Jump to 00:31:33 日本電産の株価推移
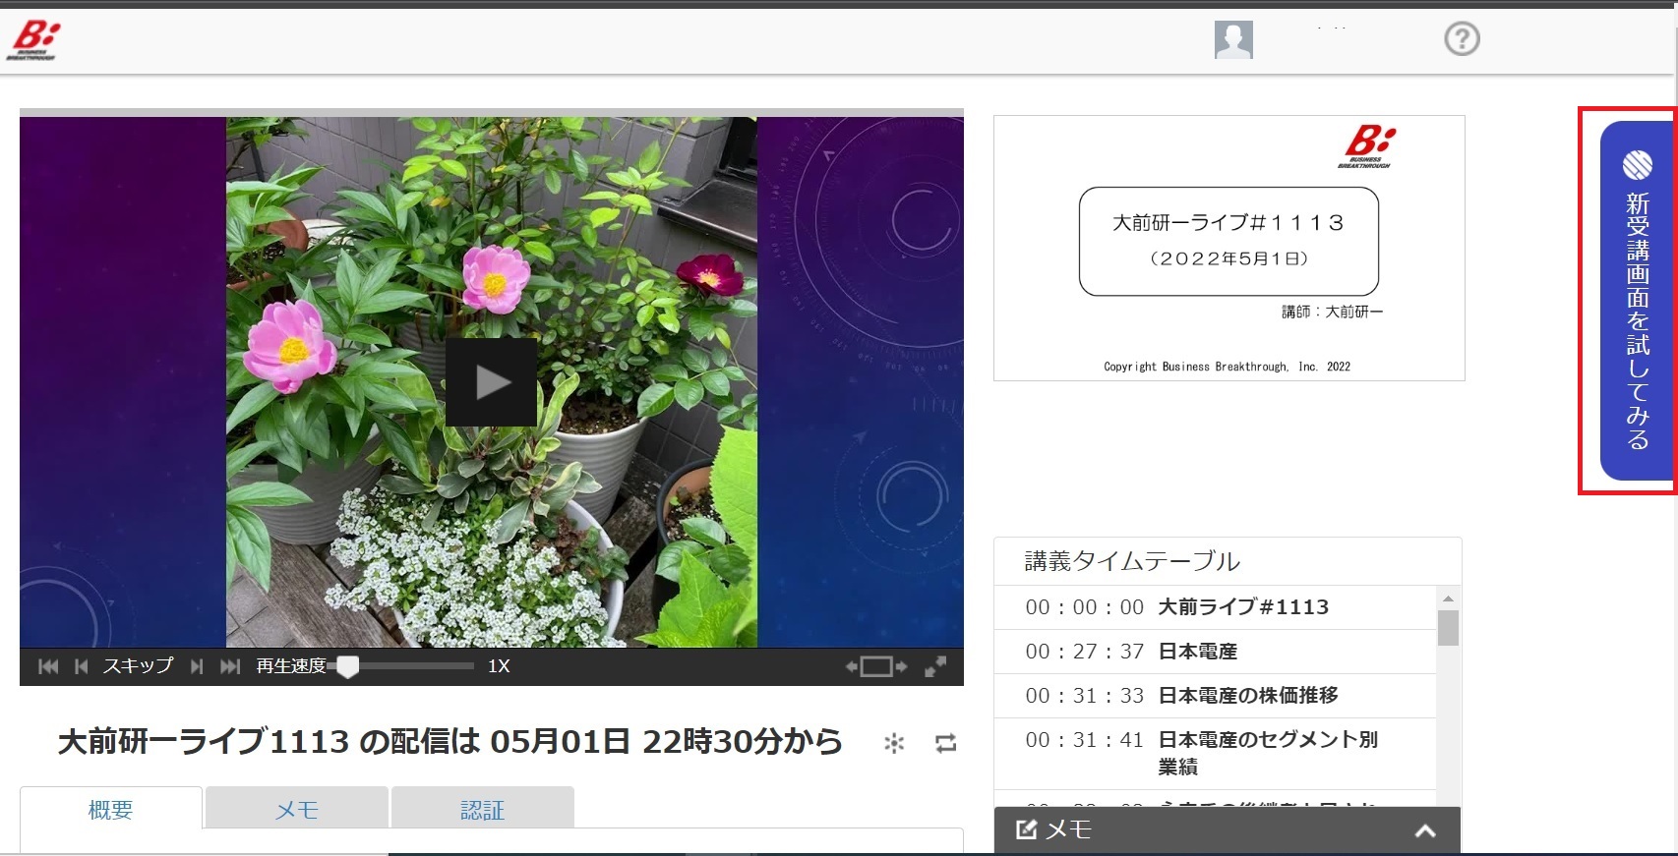This screenshot has width=1678, height=856. pyautogui.click(x=1216, y=696)
